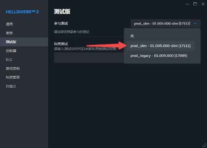Open the 控制器 settings tab
Screen dimensions: 207x148
pyautogui.click(x=24, y=51)
